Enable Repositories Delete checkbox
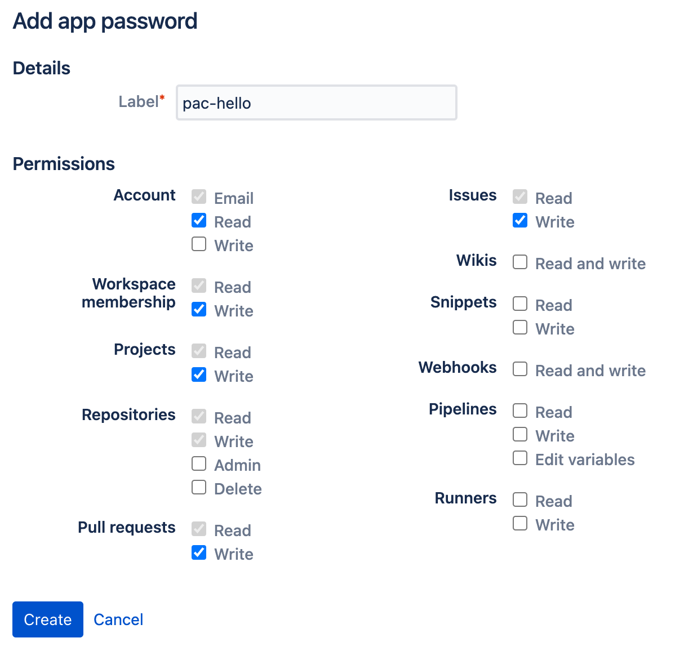Screen dimensions: 684x669 point(199,487)
